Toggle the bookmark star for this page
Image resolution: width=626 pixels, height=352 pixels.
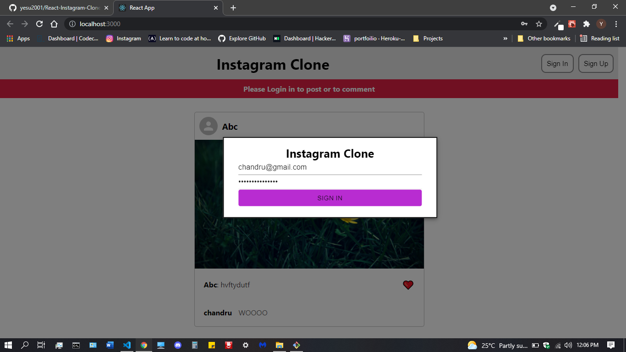coord(539,23)
